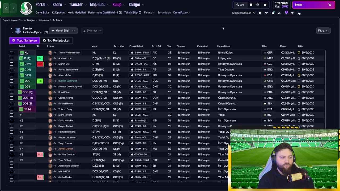Image resolution: width=340 pixels, height=191 pixels.
Task: Open Performans Geri Bildirimi
Action: (105, 12)
